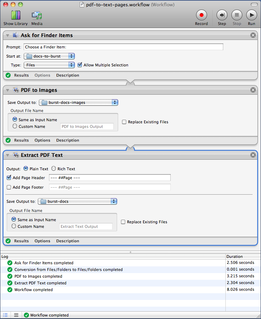261x319 pixels.
Task: Show Results of Ask for Finder Items
Action: click(x=21, y=75)
